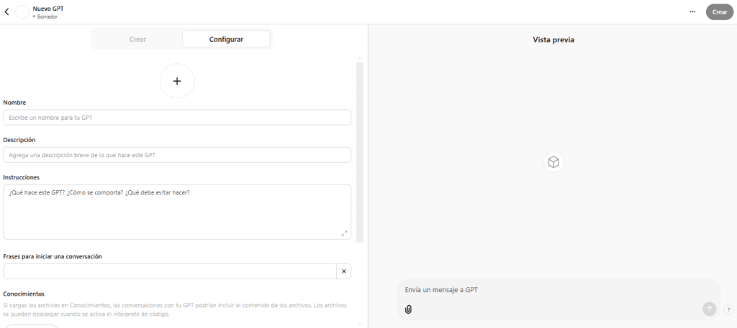The width and height of the screenshot is (737, 328).
Task: Focus the Nombre input field
Action: coord(177,118)
